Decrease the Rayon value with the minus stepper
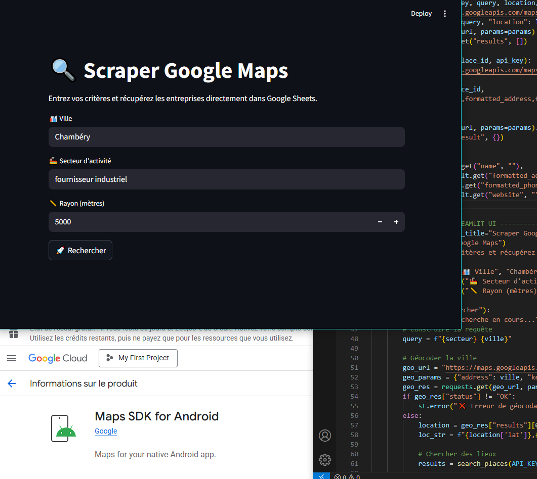Viewport: 537px width, 479px height. pos(380,222)
